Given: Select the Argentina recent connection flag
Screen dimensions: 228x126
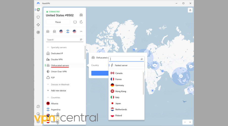Looking at the screenshot, I should pyautogui.click(x=68, y=31).
